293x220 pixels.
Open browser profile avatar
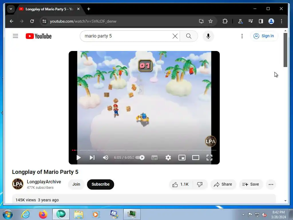coord(271,21)
